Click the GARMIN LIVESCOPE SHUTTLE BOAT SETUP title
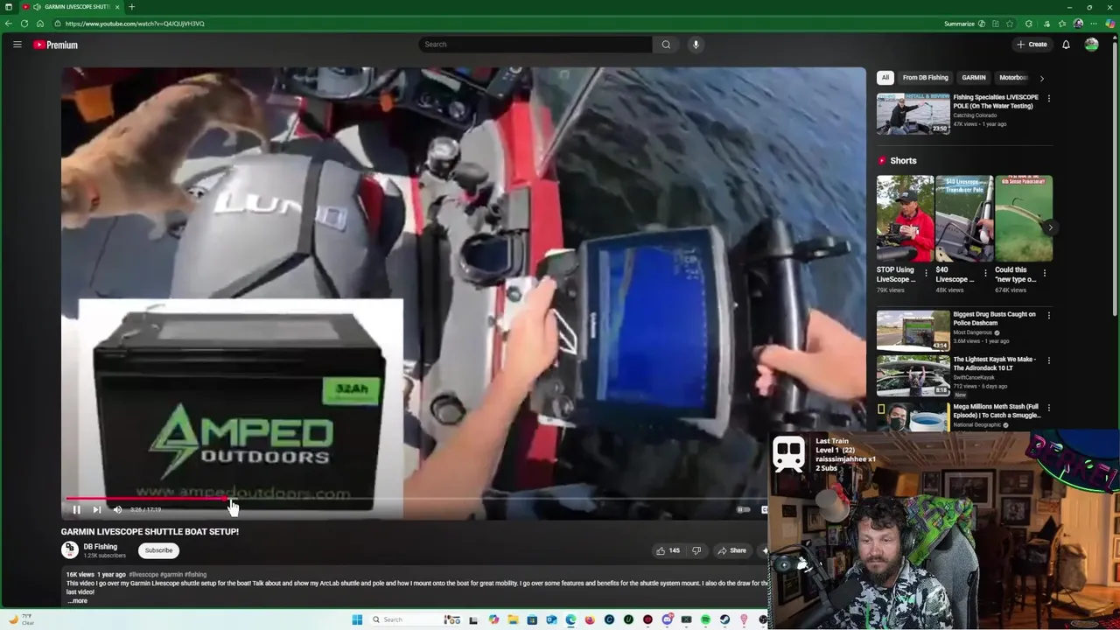This screenshot has height=630, width=1120. click(x=150, y=532)
